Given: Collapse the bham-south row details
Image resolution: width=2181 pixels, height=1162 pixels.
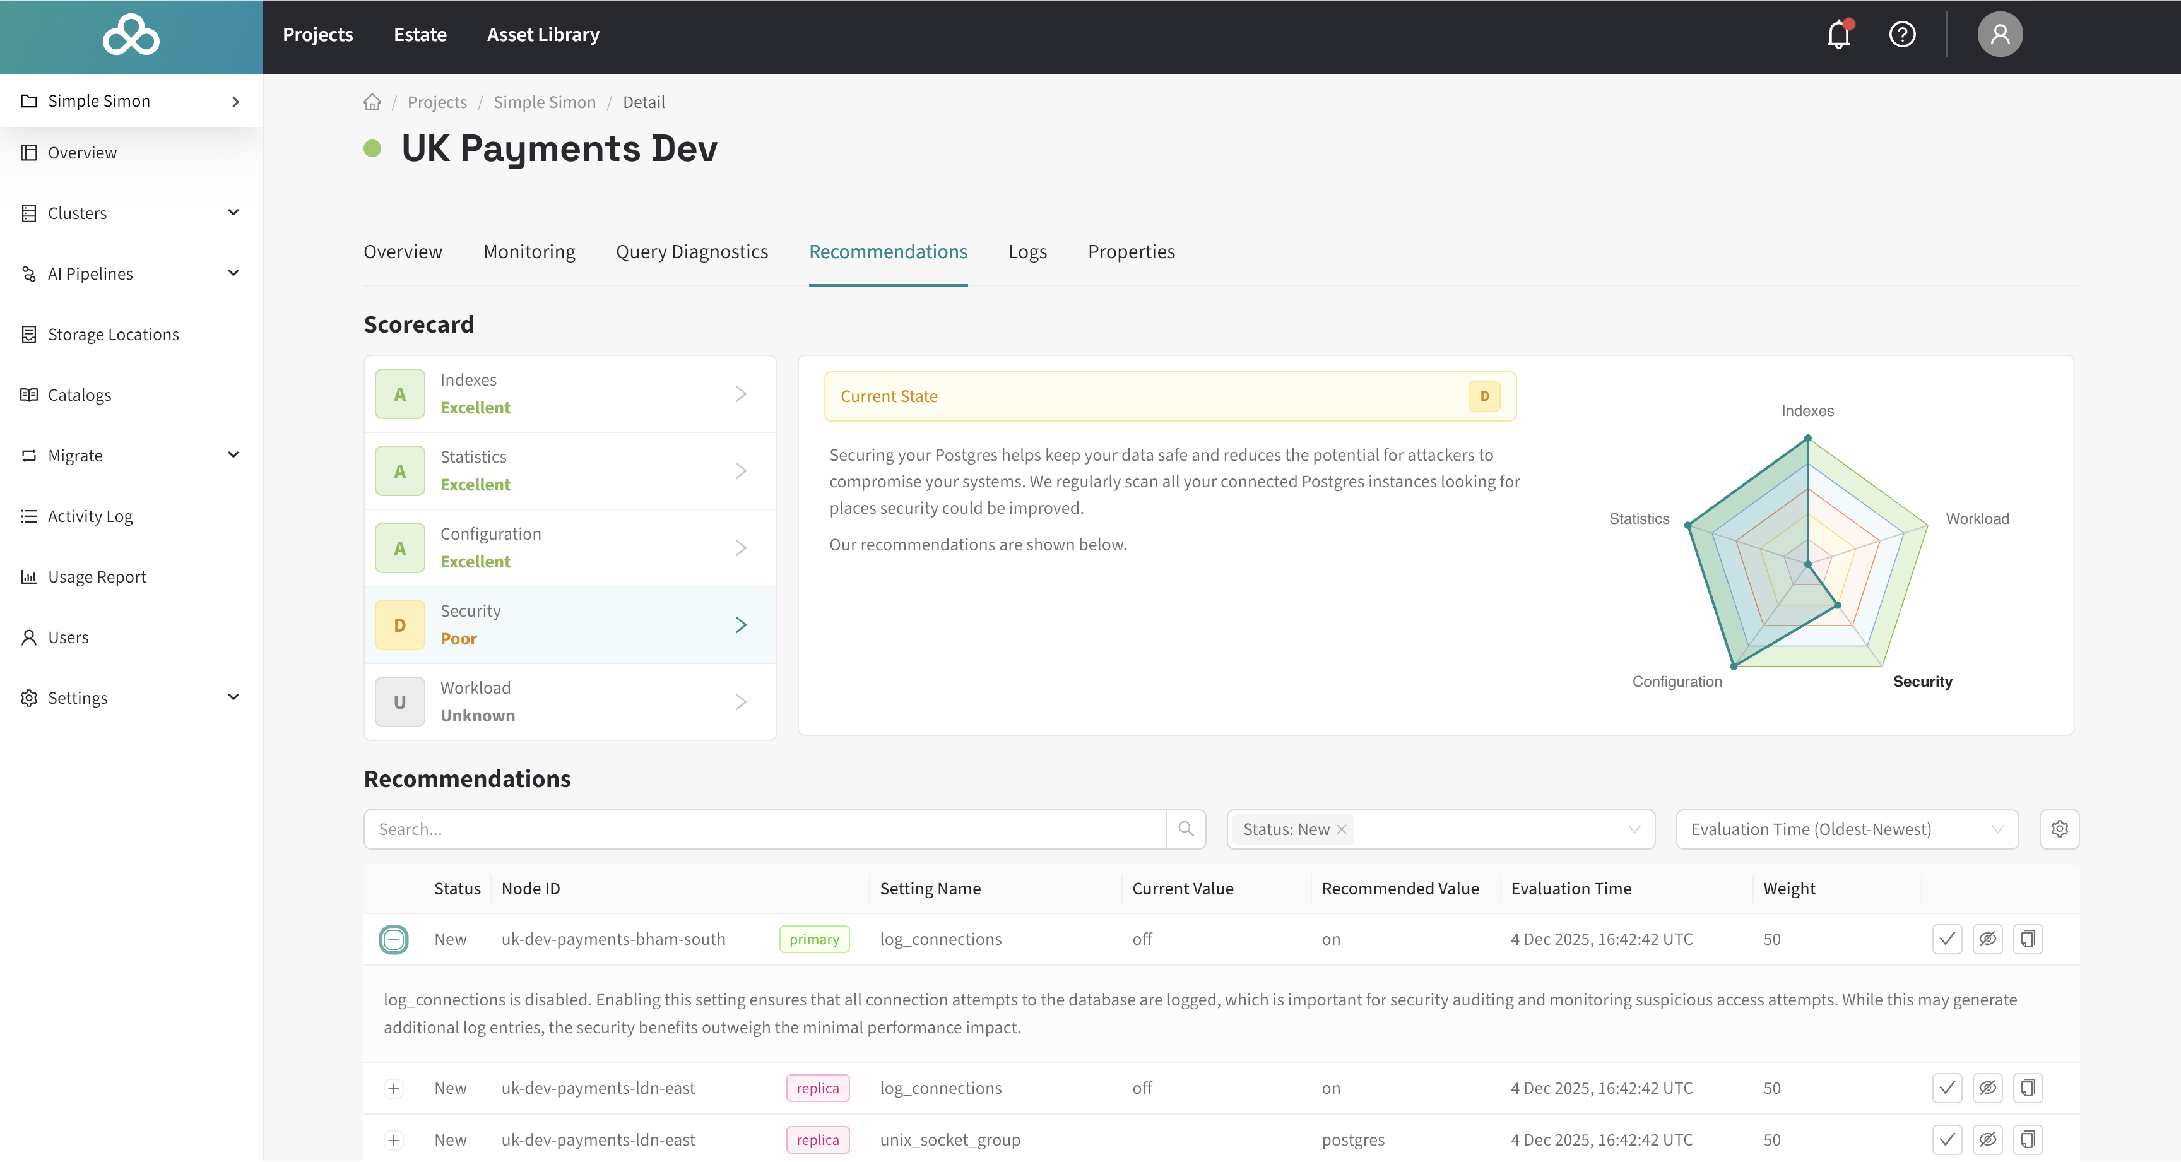Looking at the screenshot, I should (394, 939).
